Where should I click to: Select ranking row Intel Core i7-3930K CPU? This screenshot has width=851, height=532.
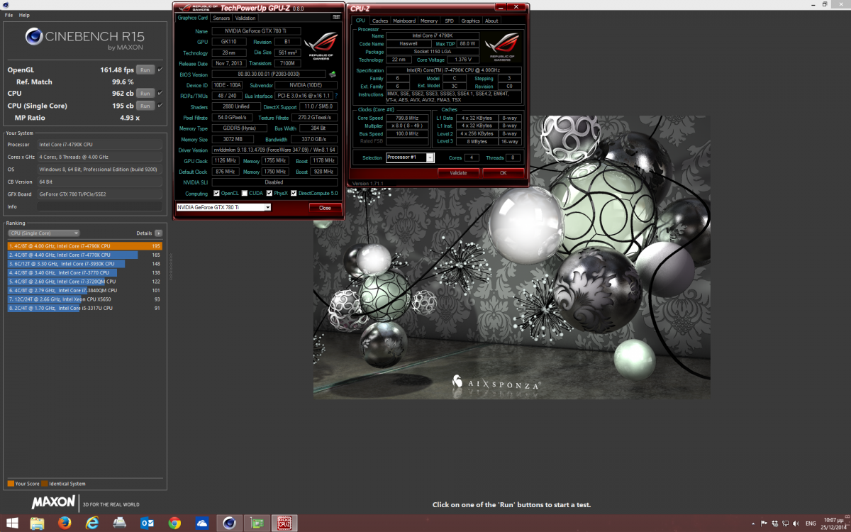(85, 264)
